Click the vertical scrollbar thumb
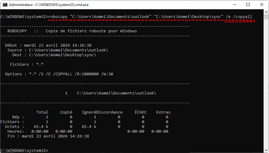269x153 pixels. (x=266, y=17)
